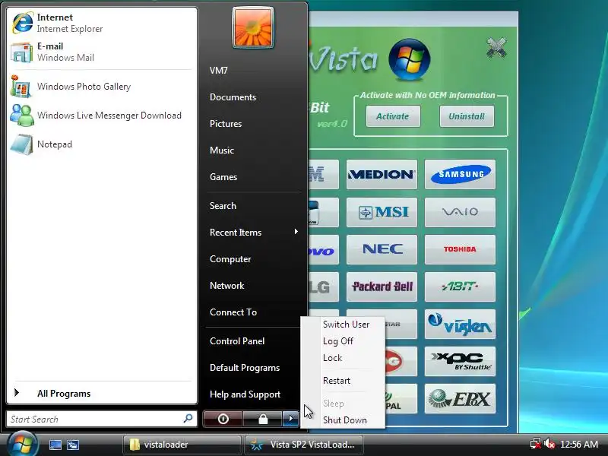Switch to Vista SP2 VistaLoader taskbar button

coord(304,445)
